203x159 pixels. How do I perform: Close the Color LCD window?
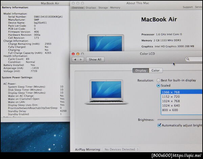click(x=73, y=54)
